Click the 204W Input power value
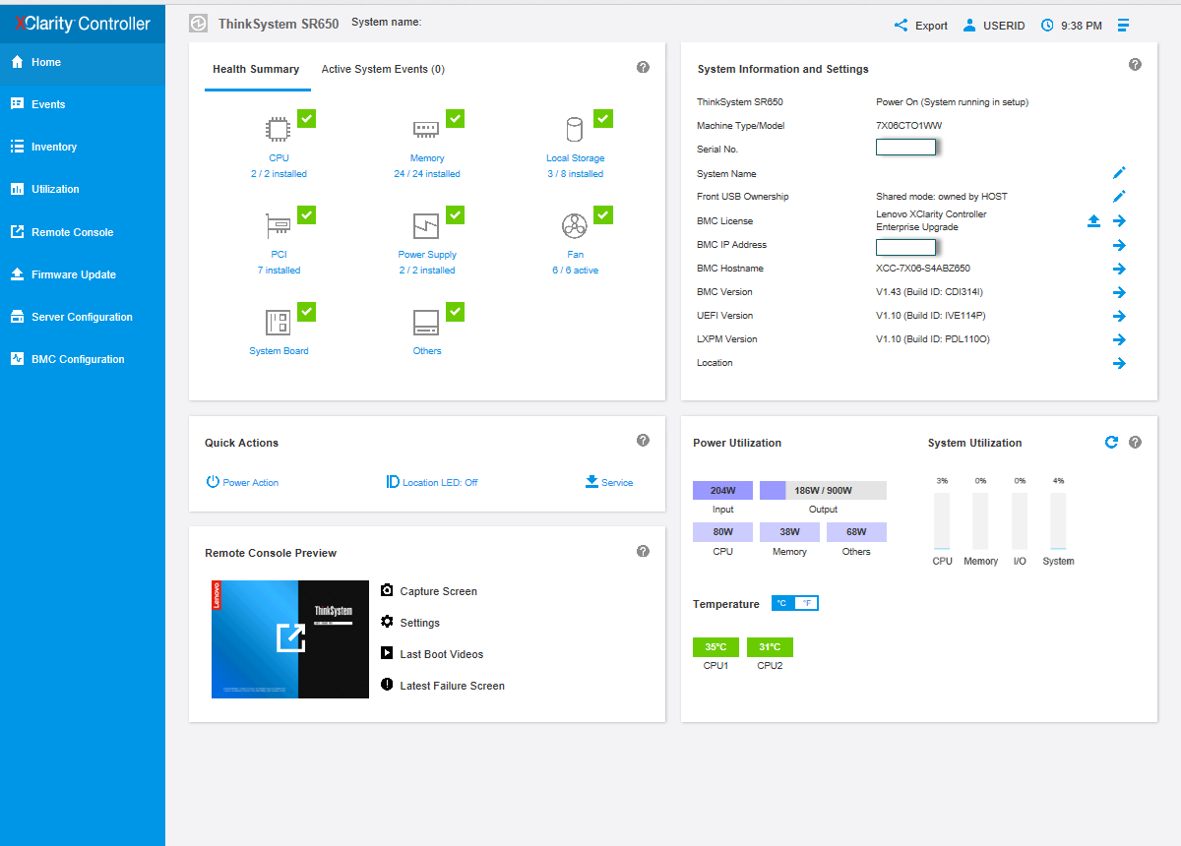1181x846 pixels. (x=723, y=490)
